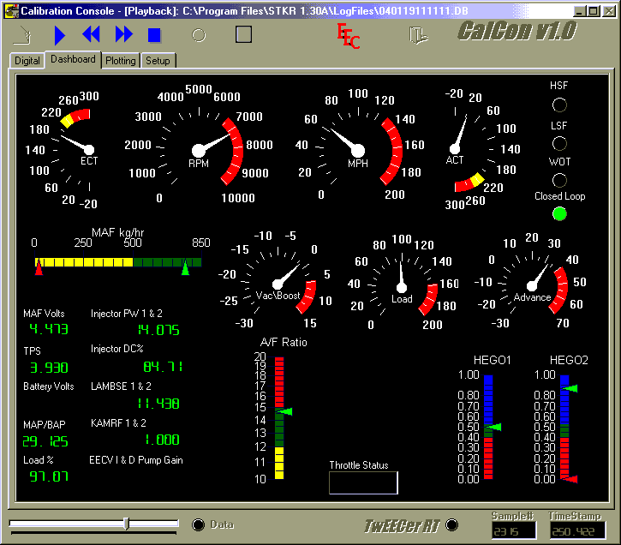The image size is (621, 545).
Task: Click the KAMRF value 1.000
Action: (x=163, y=440)
